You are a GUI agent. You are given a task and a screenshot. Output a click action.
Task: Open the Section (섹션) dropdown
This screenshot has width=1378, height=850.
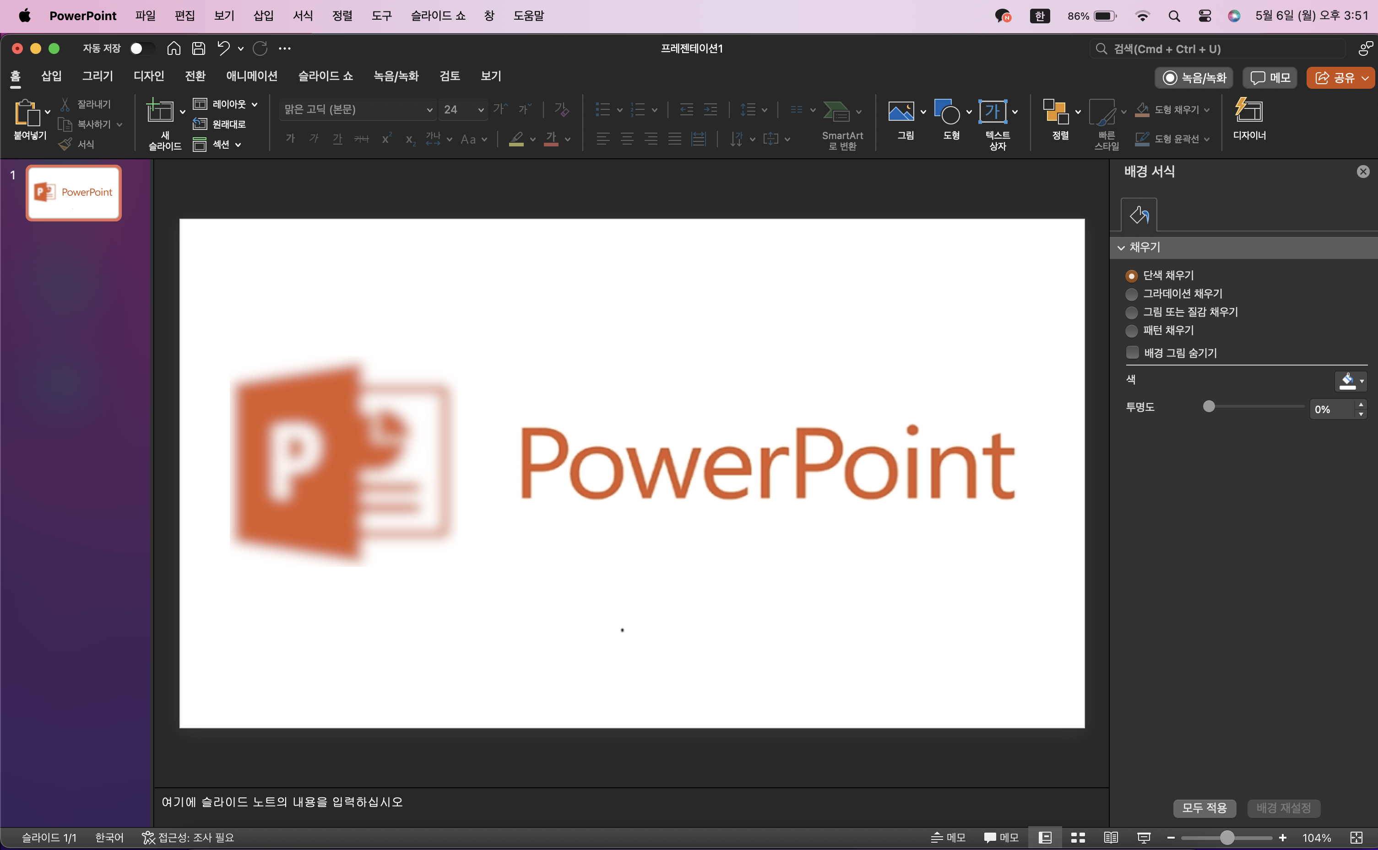click(217, 145)
